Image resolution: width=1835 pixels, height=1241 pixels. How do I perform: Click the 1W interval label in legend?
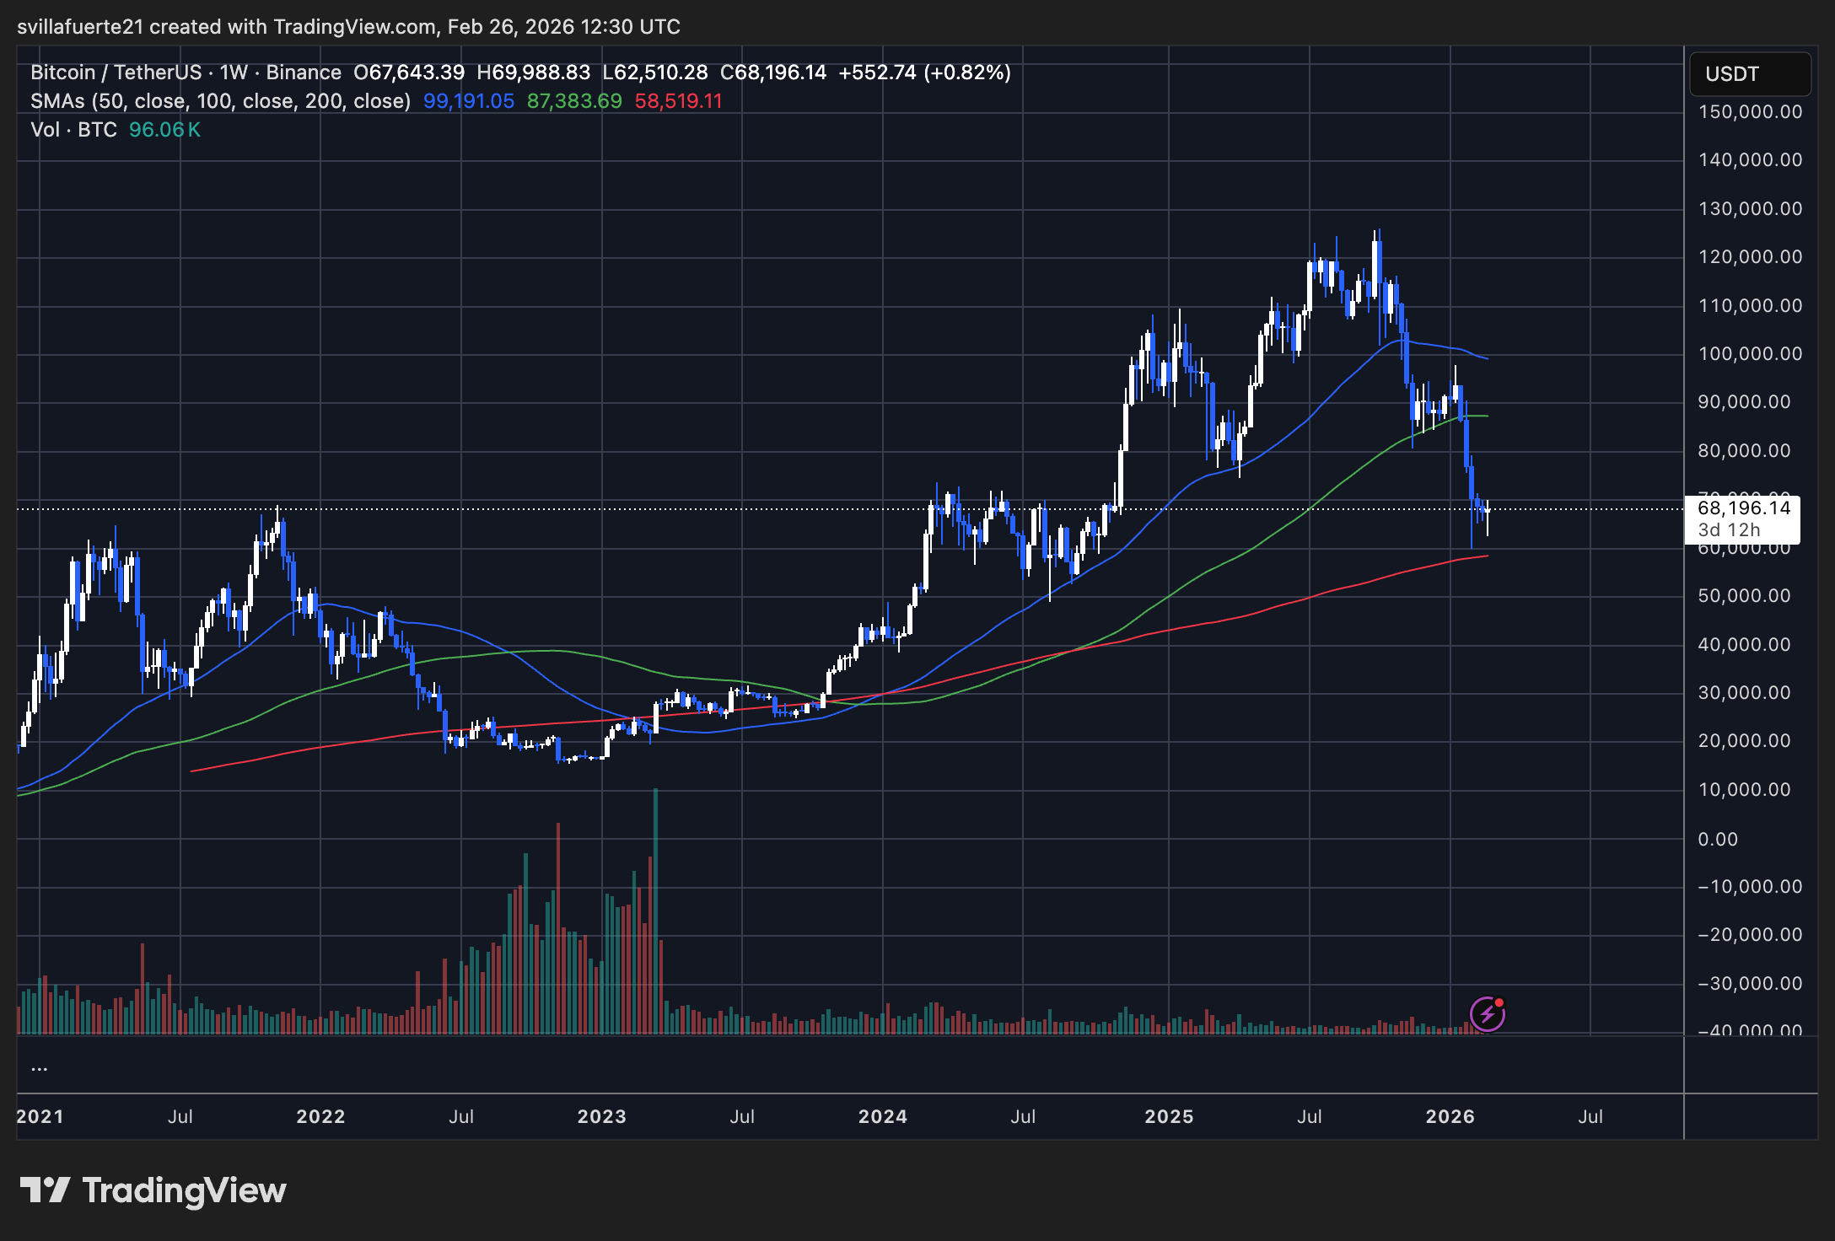pyautogui.click(x=234, y=73)
